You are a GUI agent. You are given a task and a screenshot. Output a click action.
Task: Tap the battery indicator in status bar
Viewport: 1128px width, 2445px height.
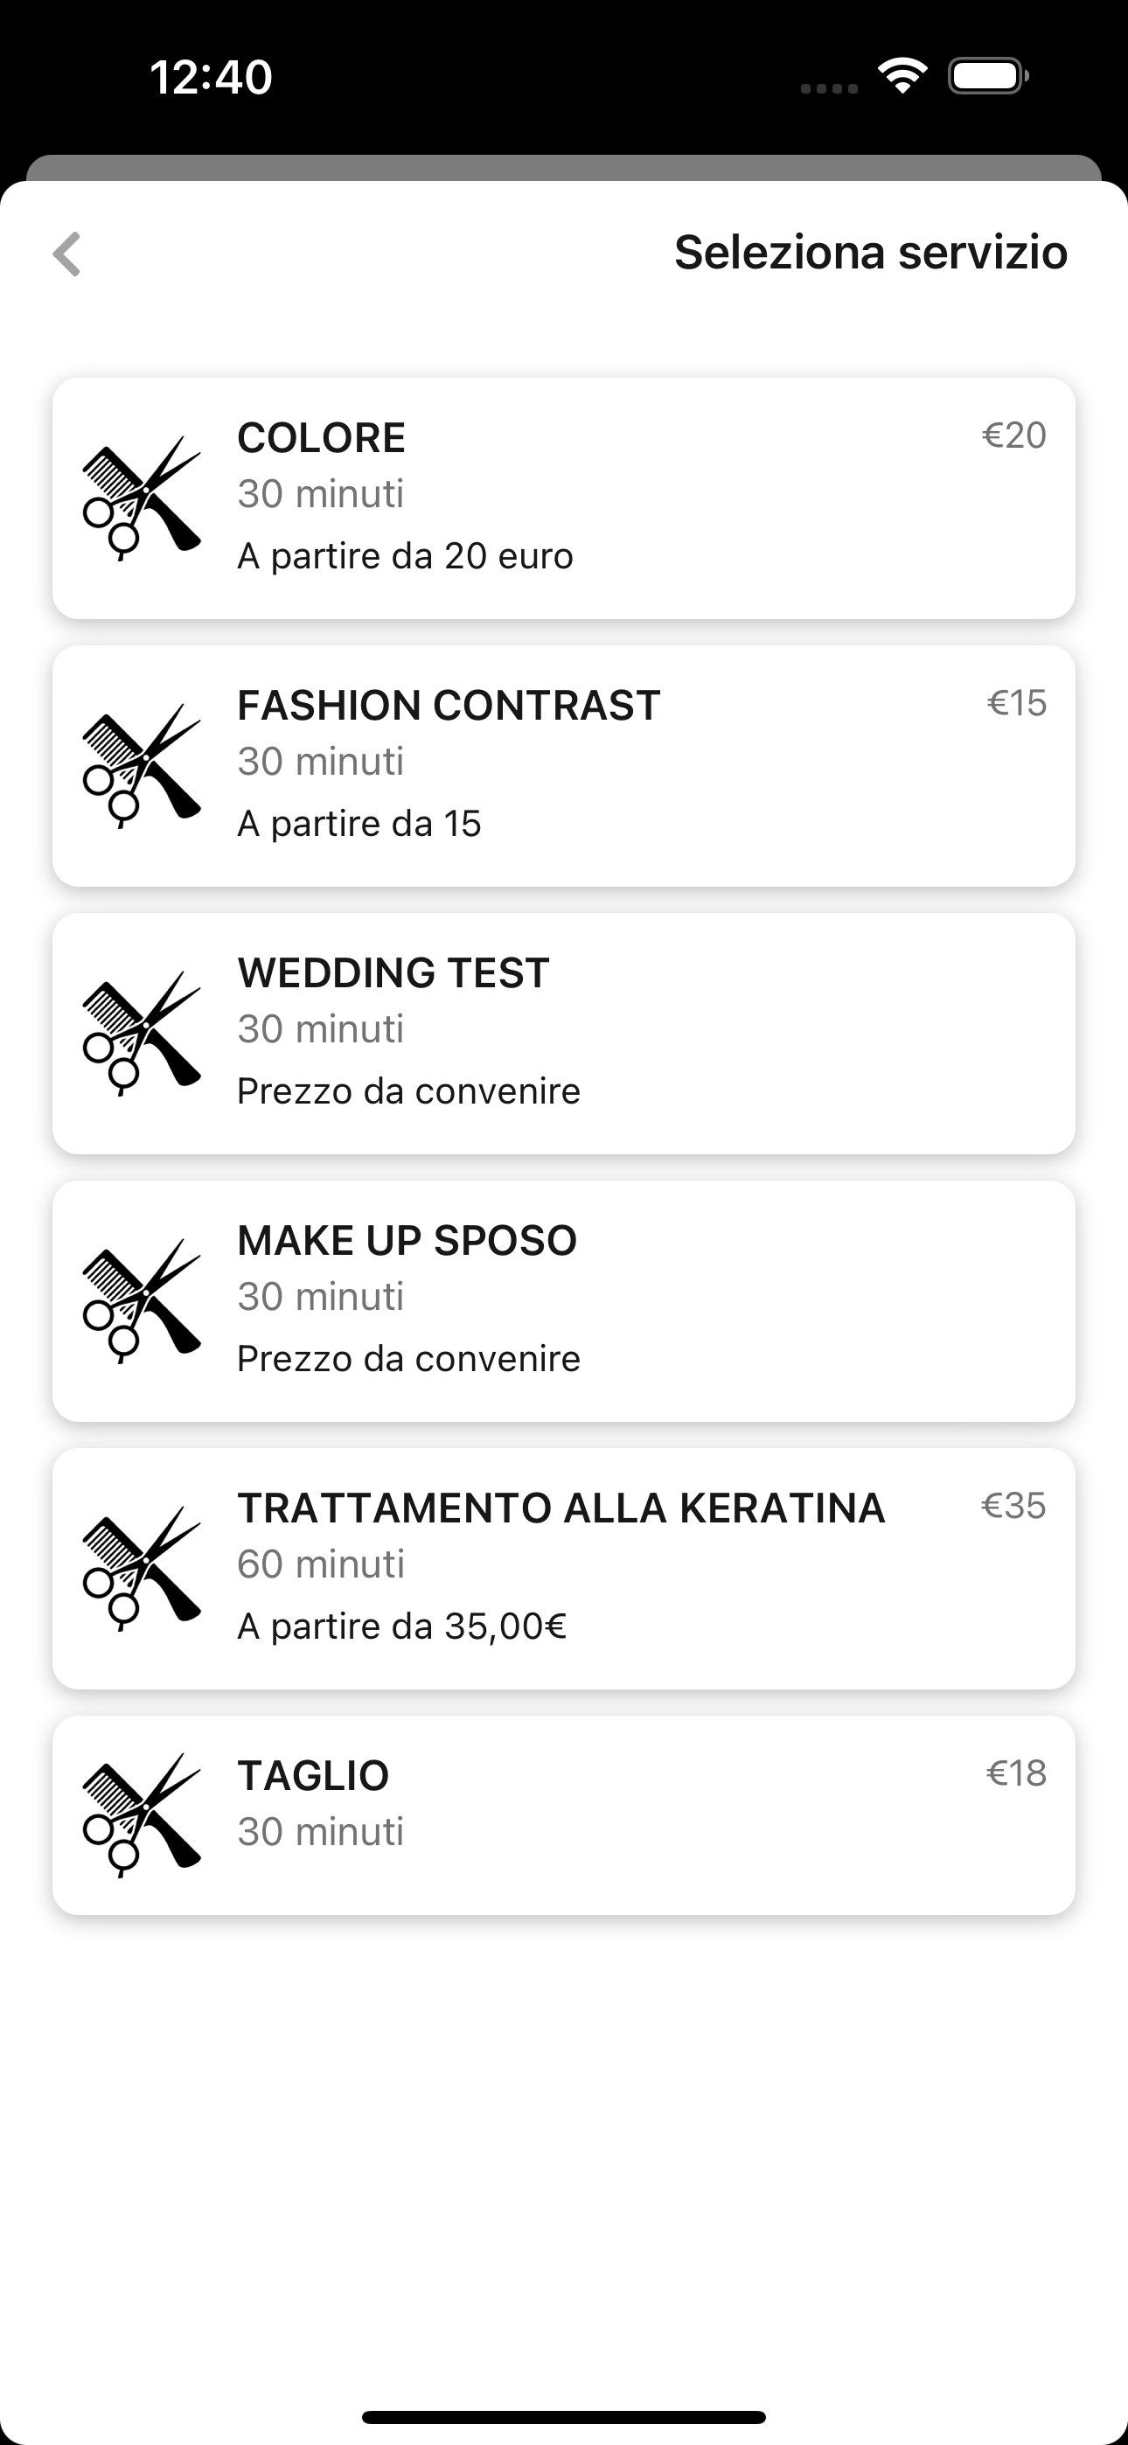988,76
